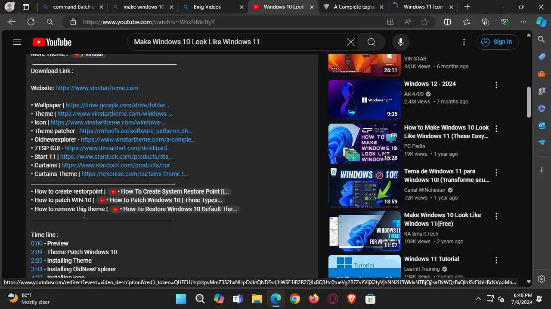Go back in the Edge browser

[x=12, y=22]
